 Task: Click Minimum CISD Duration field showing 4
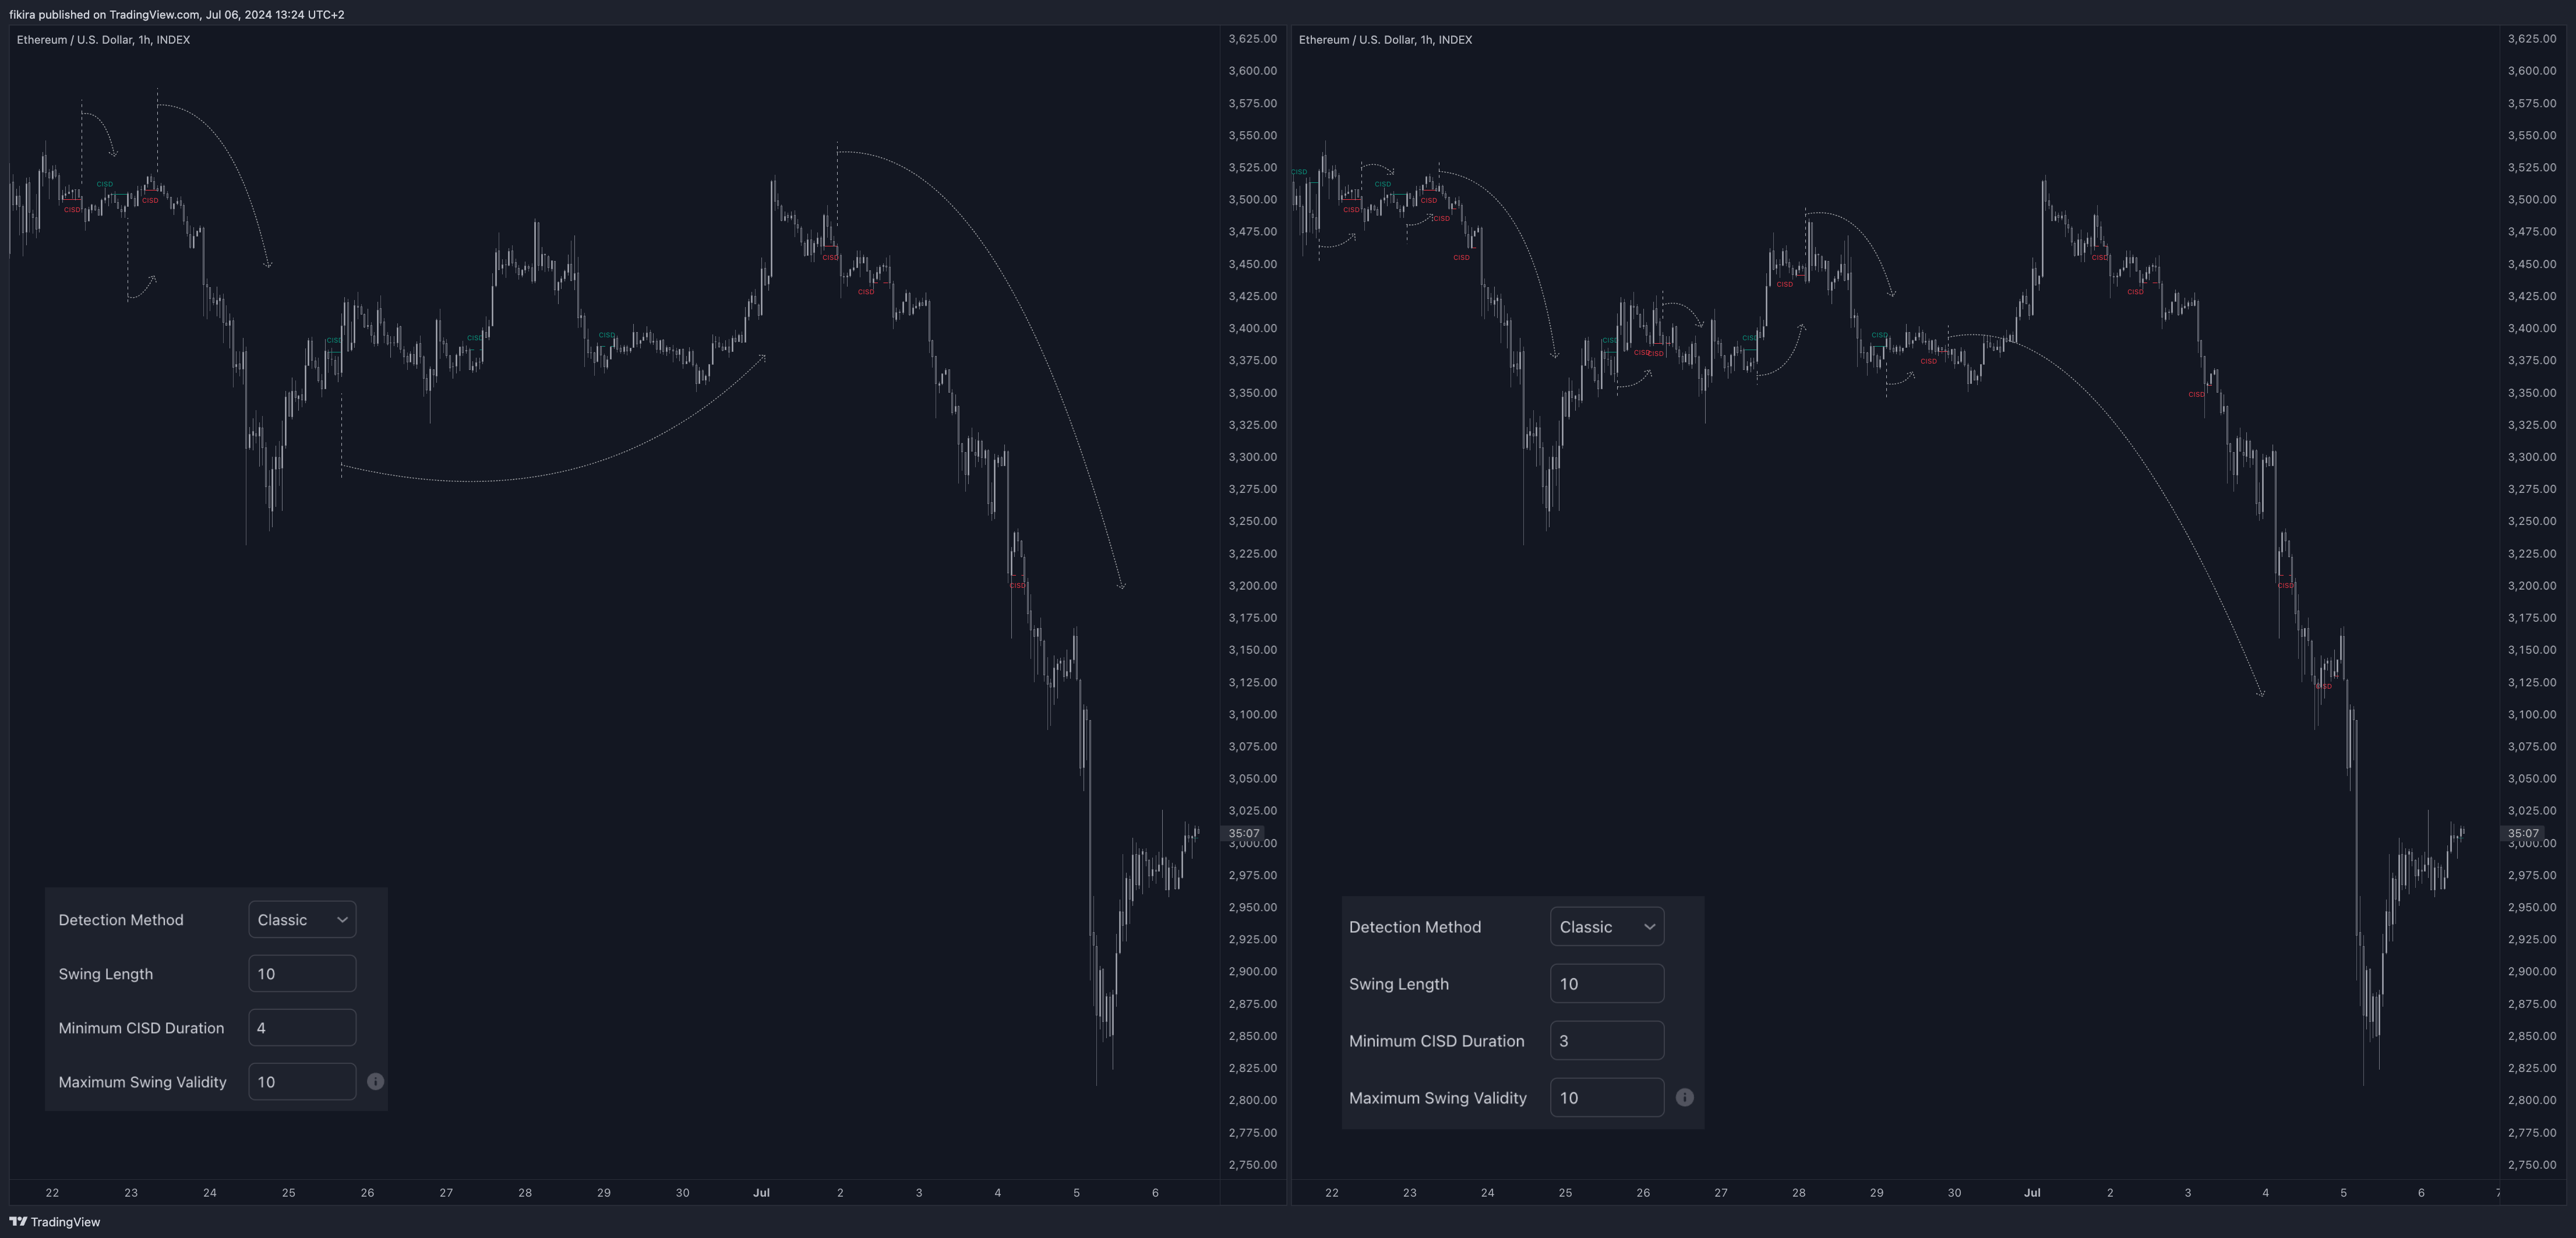click(x=302, y=1028)
